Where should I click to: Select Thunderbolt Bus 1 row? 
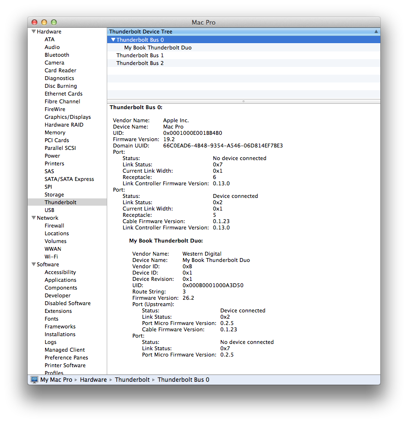[x=244, y=55]
